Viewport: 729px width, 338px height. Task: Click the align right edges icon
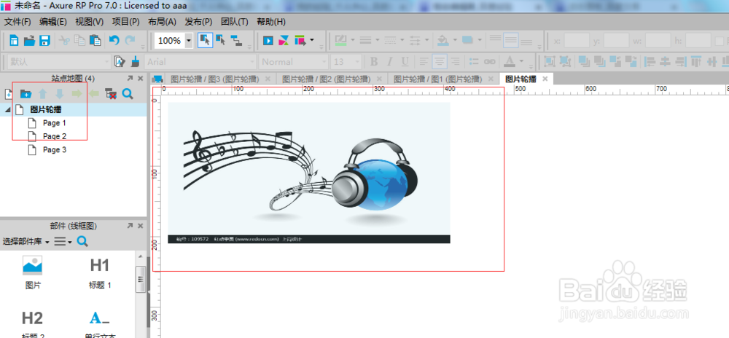click(x=681, y=61)
